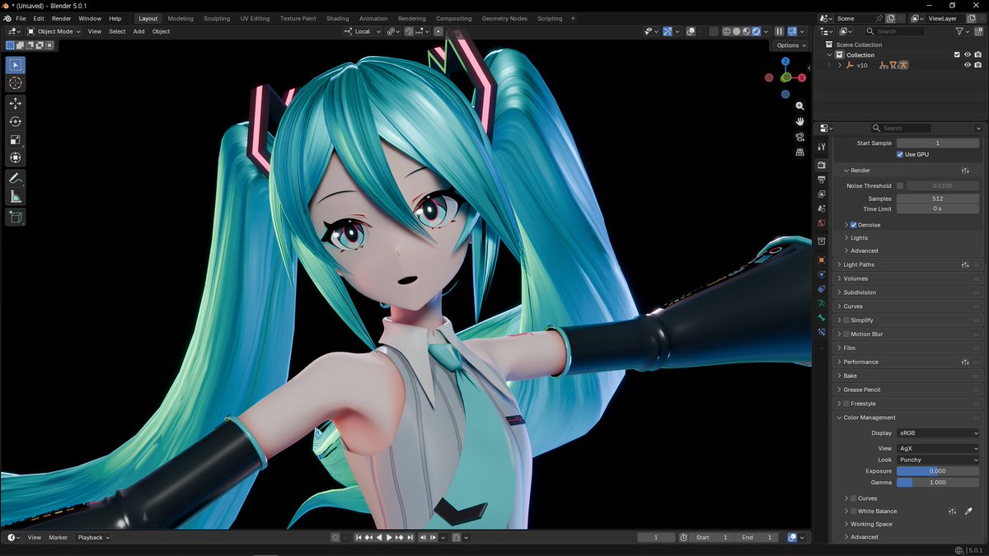
Task: Open the Look Punchy dropdown
Action: pyautogui.click(x=938, y=460)
